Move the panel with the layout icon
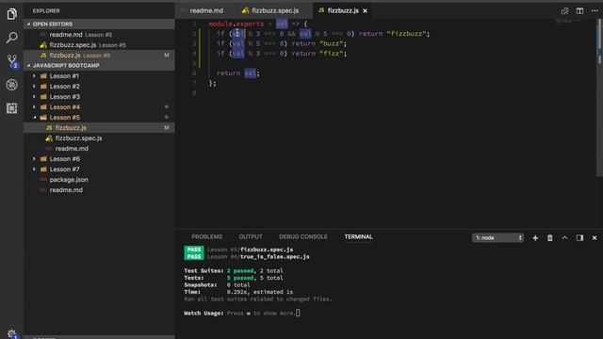This screenshot has height=339, width=603. coord(579,238)
